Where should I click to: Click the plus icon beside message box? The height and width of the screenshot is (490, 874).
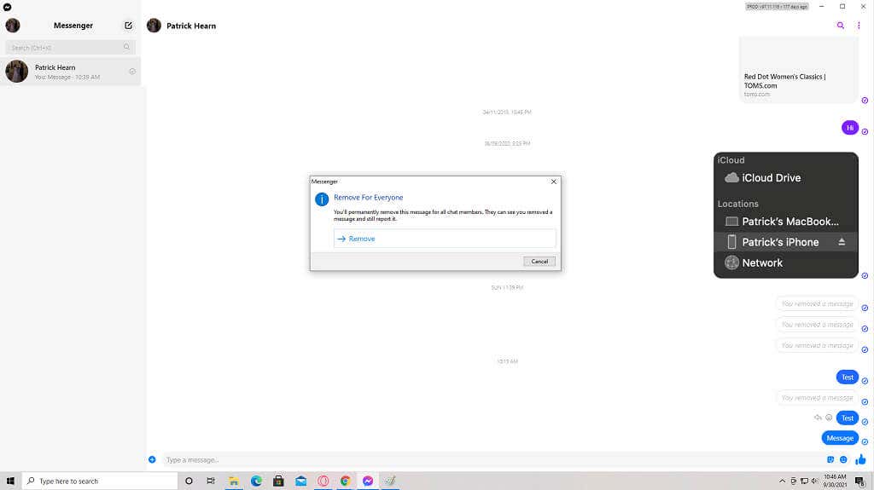[152, 460]
